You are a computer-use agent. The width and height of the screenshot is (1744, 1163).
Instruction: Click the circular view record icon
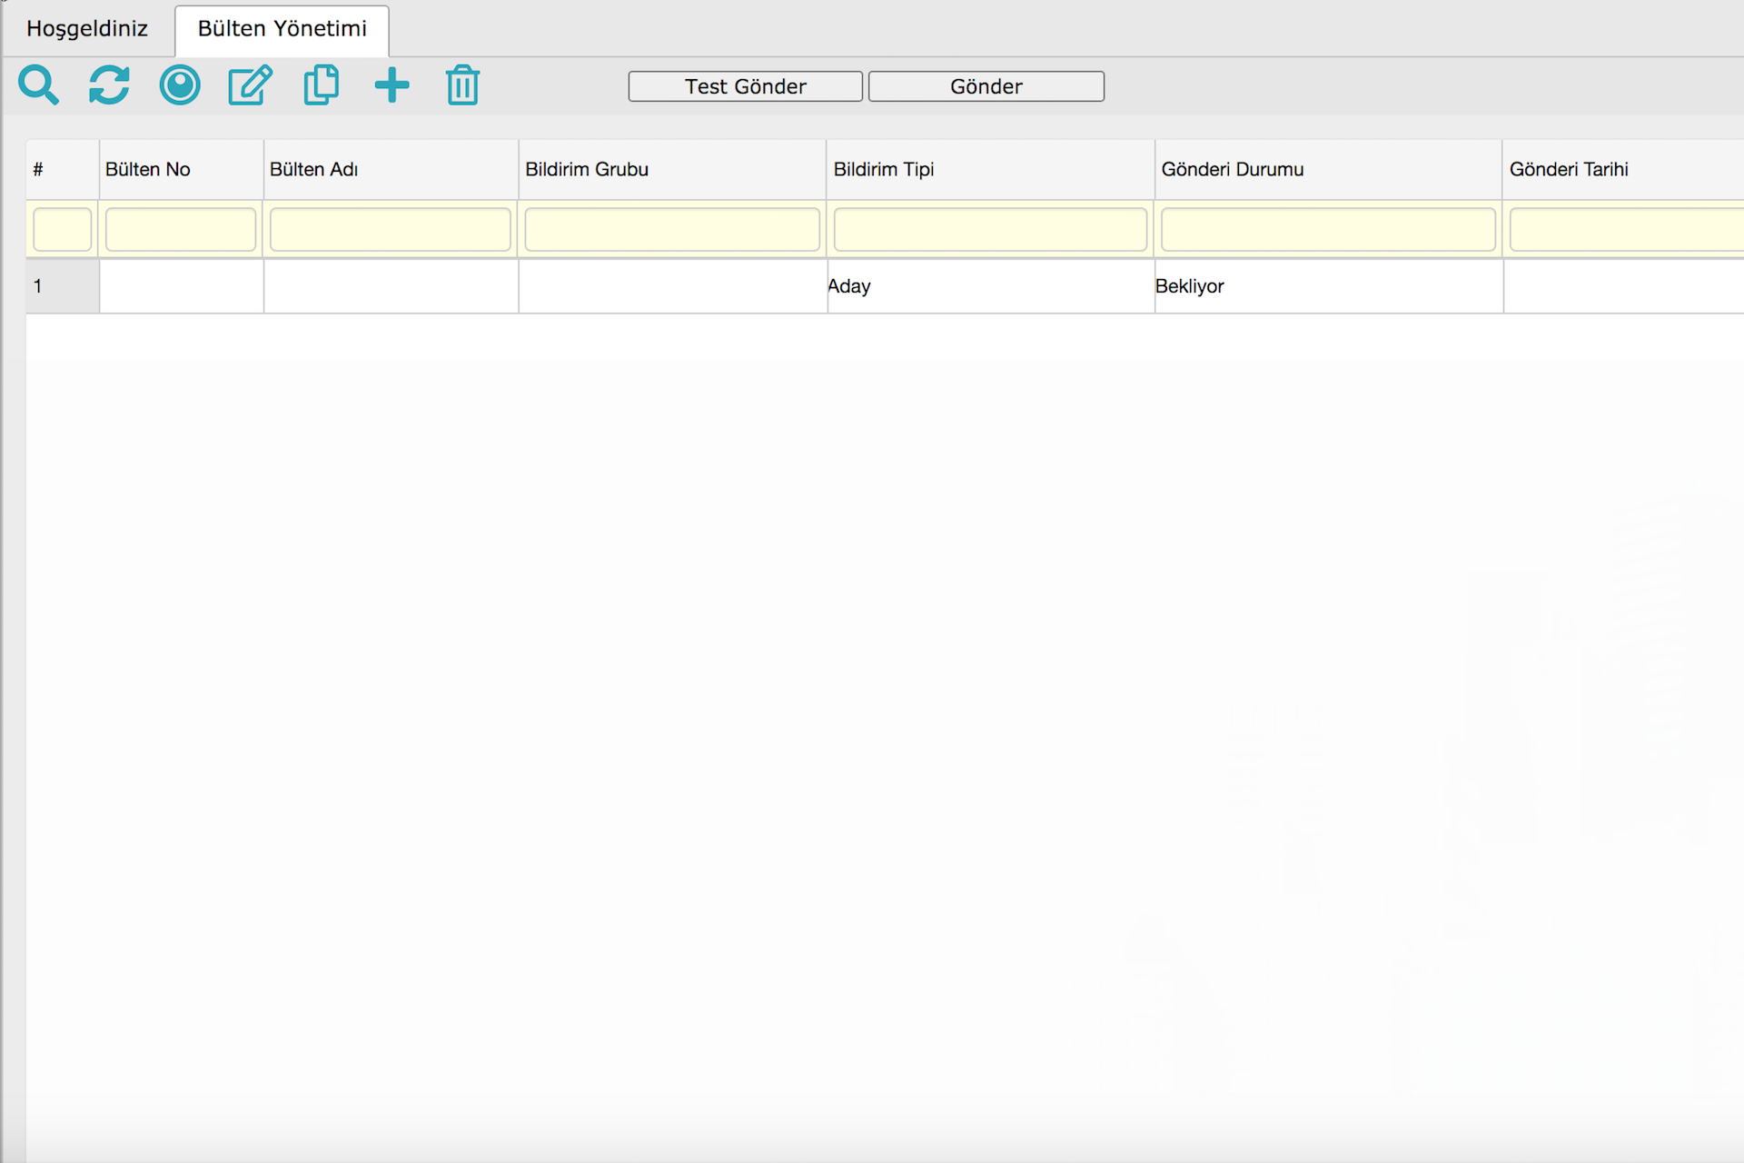point(180,86)
